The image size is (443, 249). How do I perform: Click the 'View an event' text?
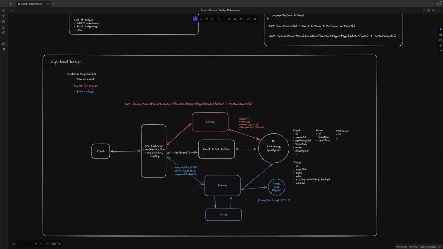coord(85,79)
